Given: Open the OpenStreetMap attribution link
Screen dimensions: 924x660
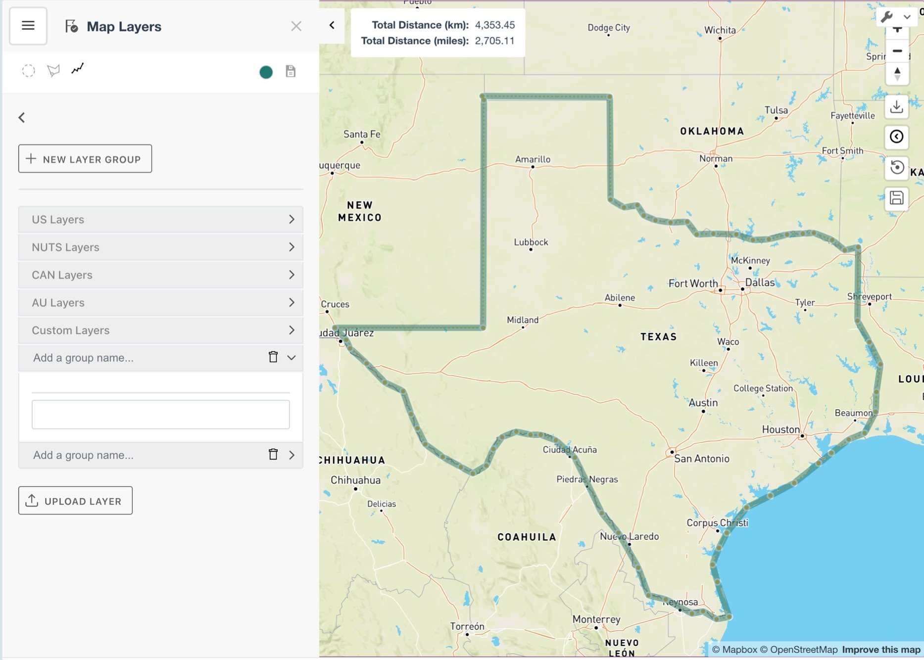Looking at the screenshot, I should [x=799, y=650].
